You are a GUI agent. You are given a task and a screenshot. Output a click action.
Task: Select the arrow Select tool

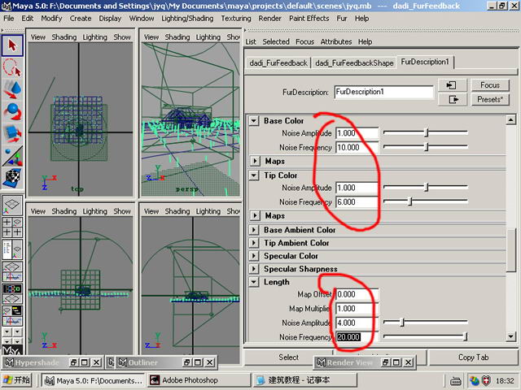click(13, 45)
